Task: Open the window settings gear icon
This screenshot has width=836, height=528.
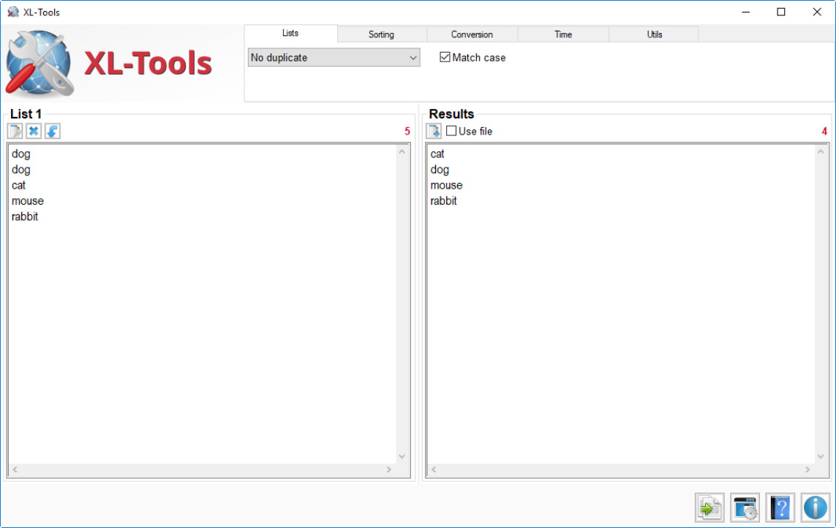Action: coord(745,508)
